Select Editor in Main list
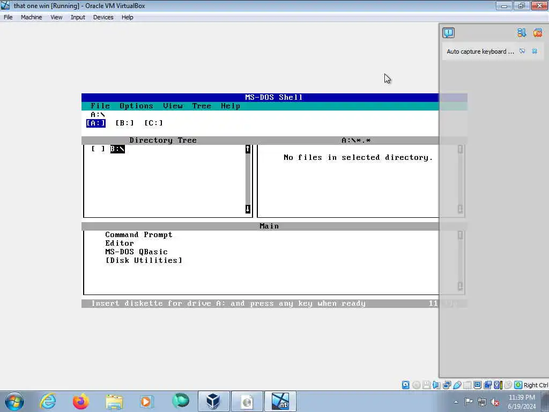This screenshot has height=412, width=549. (x=120, y=243)
